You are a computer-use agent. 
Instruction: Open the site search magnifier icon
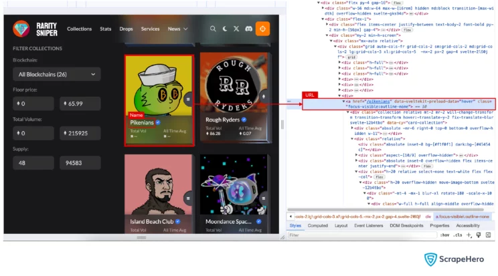coord(213,29)
